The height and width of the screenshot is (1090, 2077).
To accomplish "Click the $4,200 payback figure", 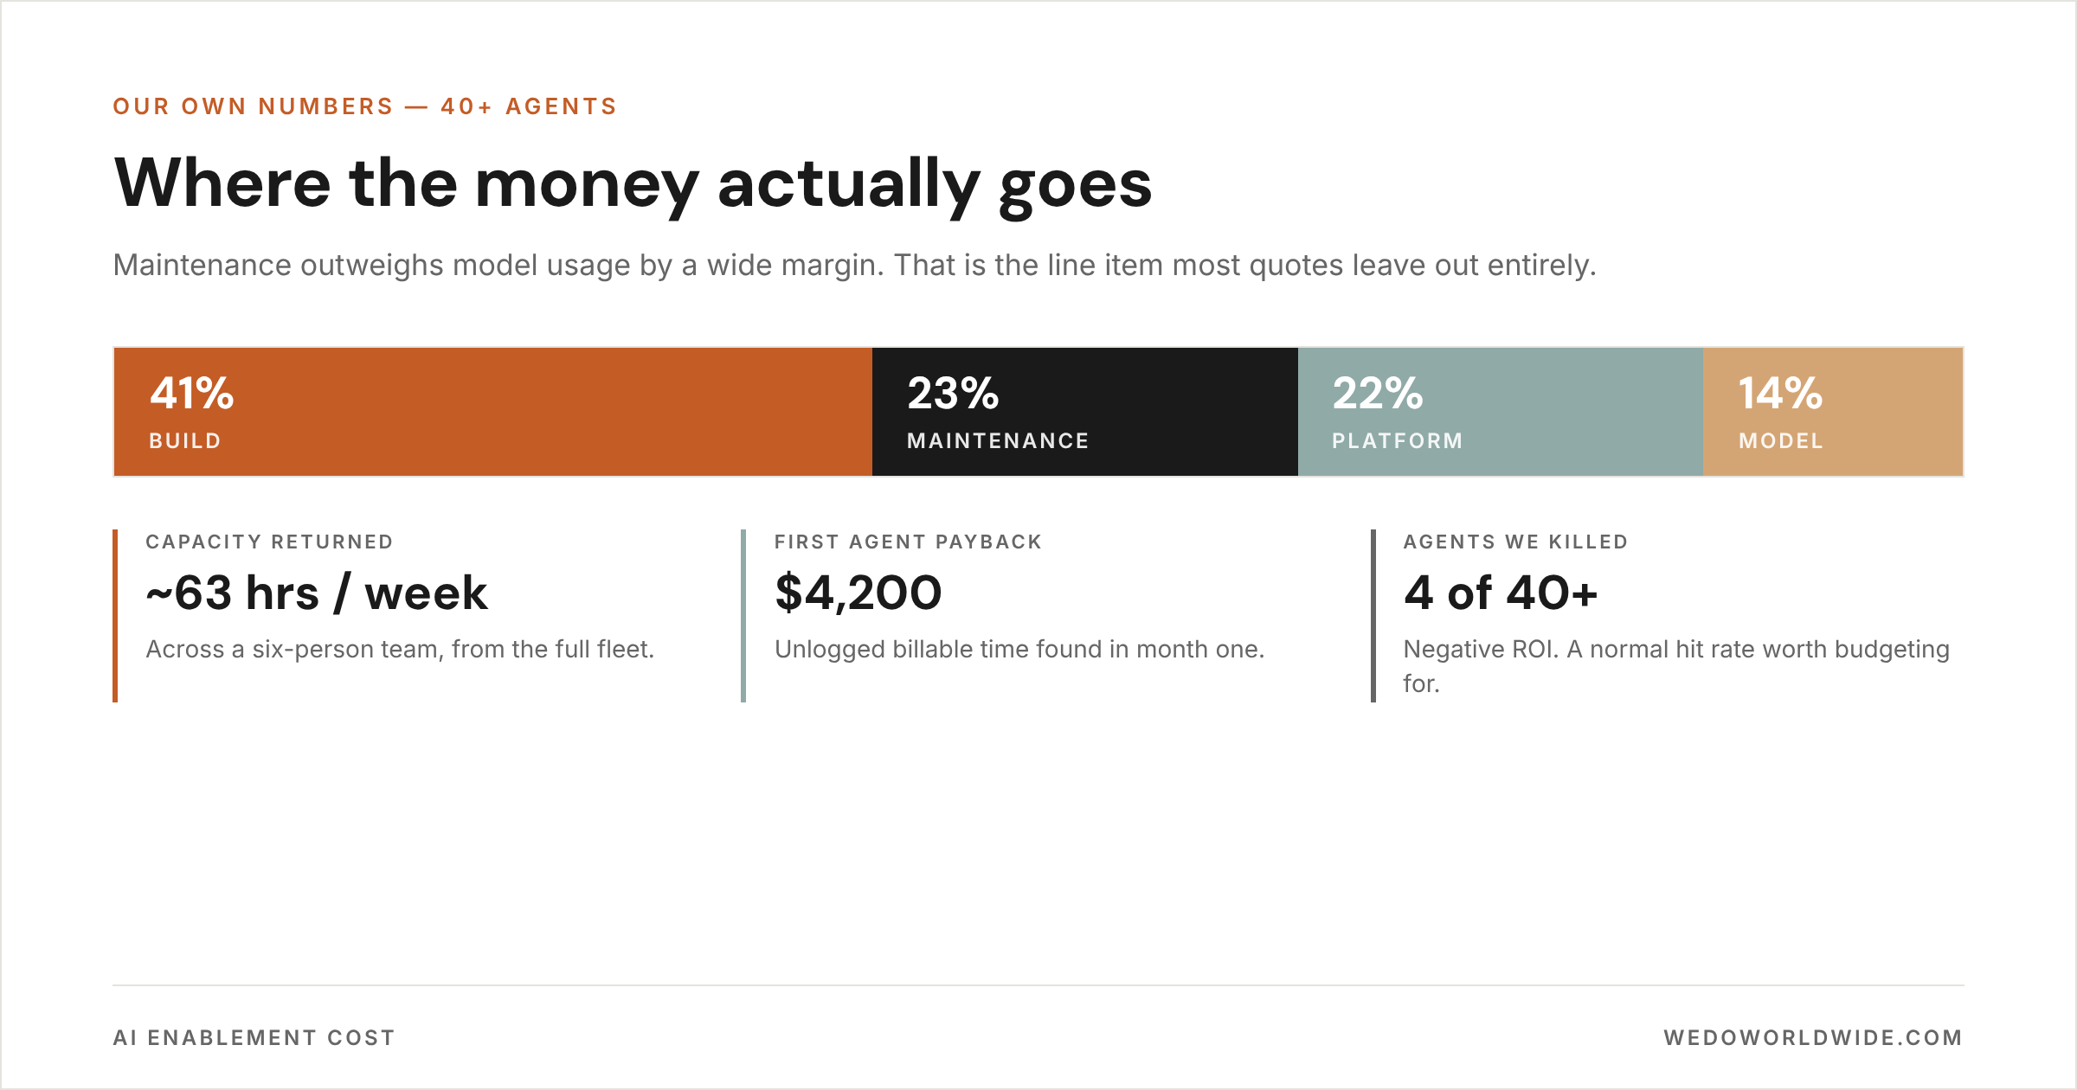I will coord(858,593).
